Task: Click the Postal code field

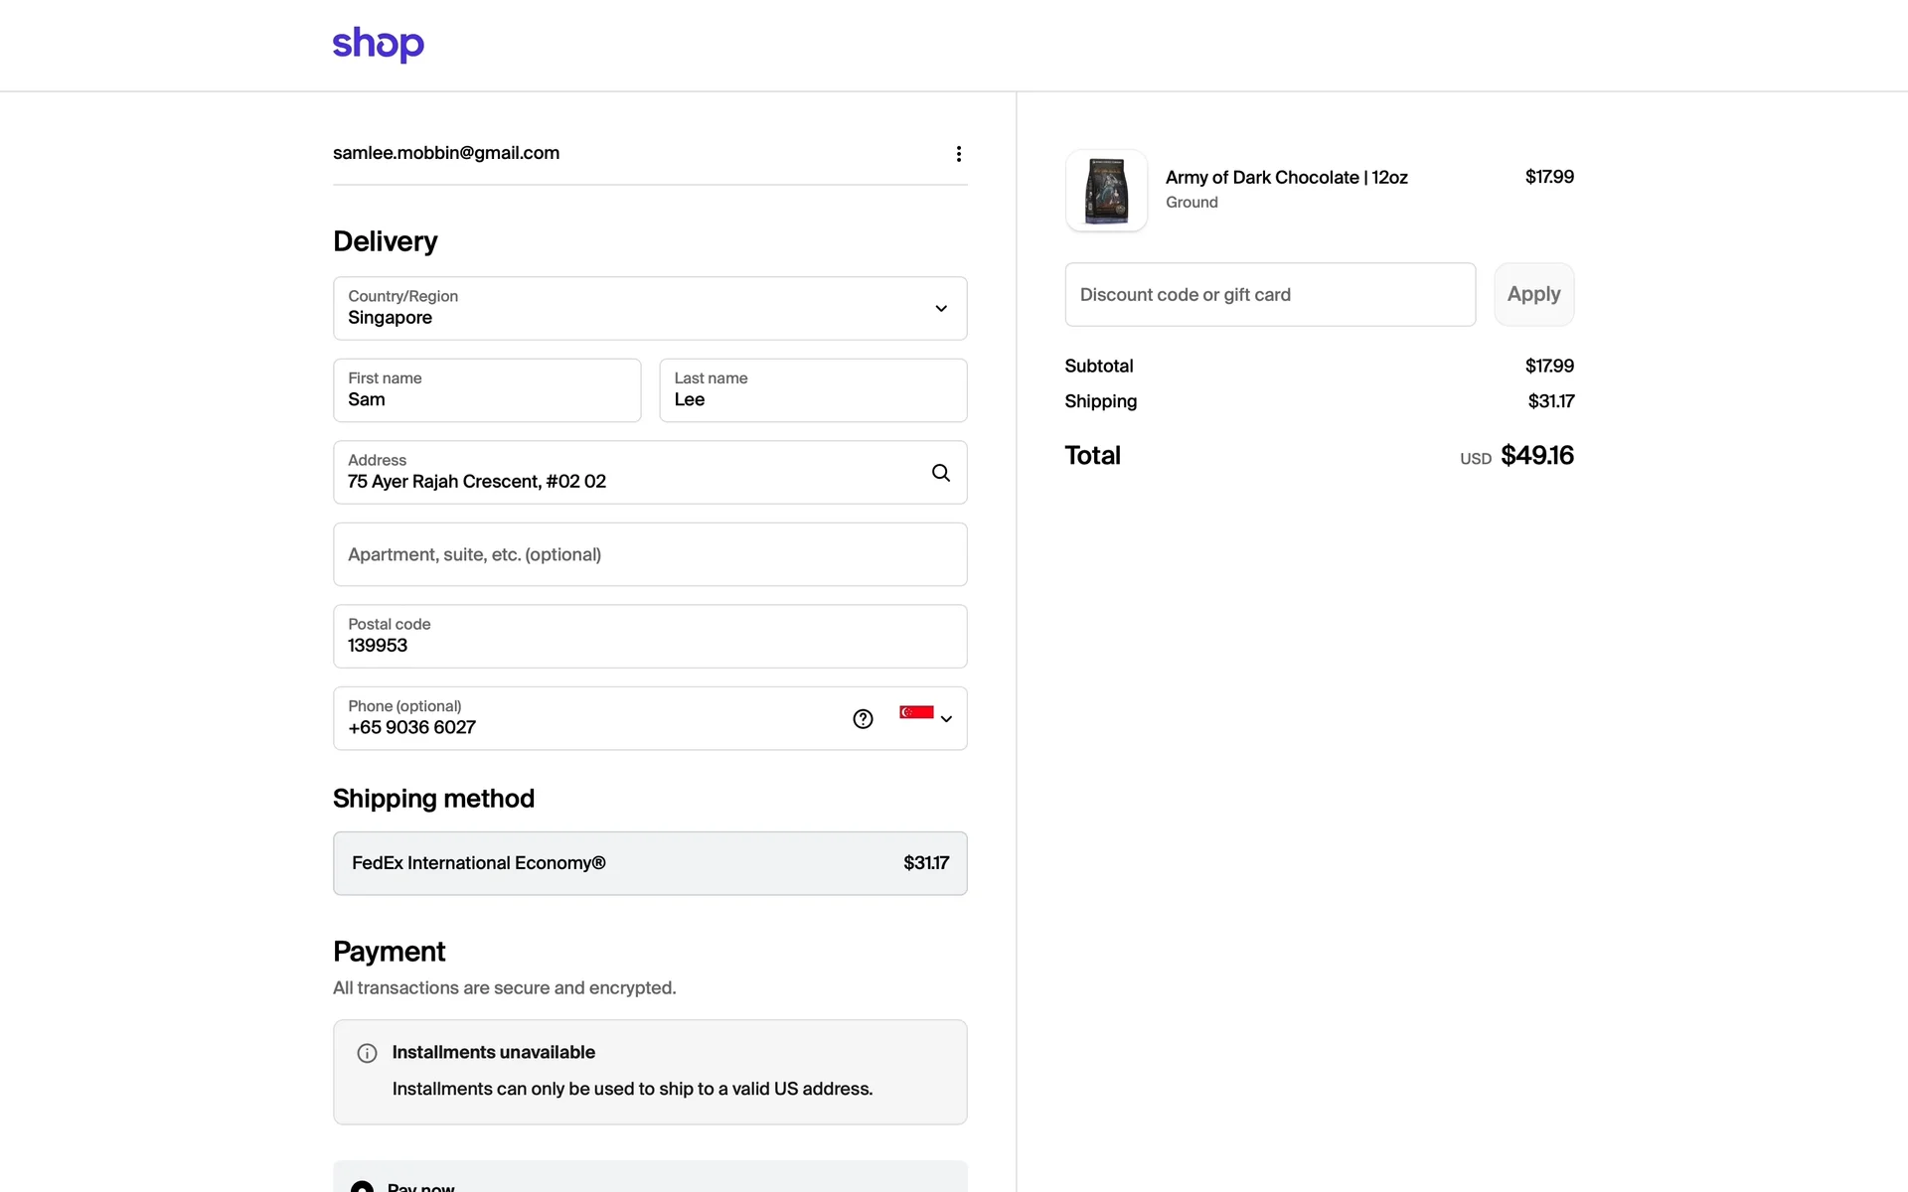Action: pyautogui.click(x=650, y=637)
